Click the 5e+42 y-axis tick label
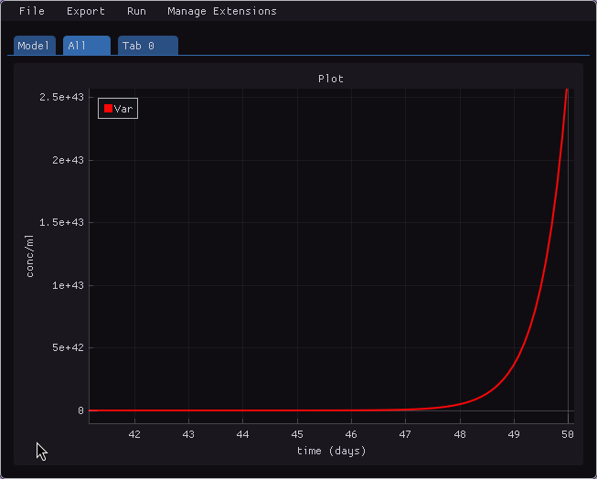This screenshot has height=479, width=597. coord(62,348)
